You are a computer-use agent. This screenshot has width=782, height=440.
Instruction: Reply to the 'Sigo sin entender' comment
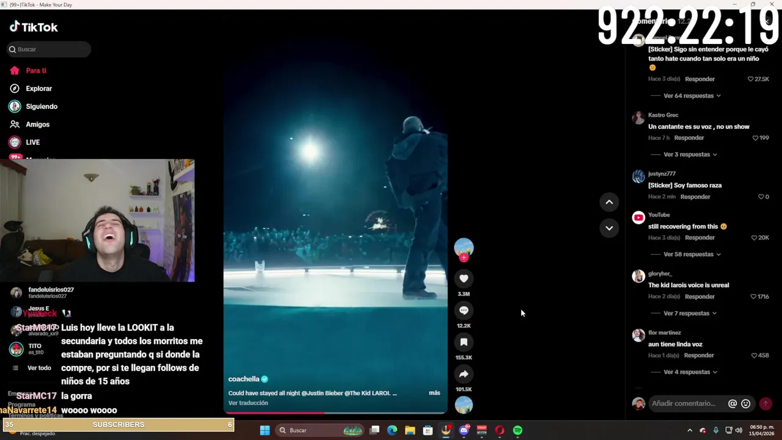(700, 79)
